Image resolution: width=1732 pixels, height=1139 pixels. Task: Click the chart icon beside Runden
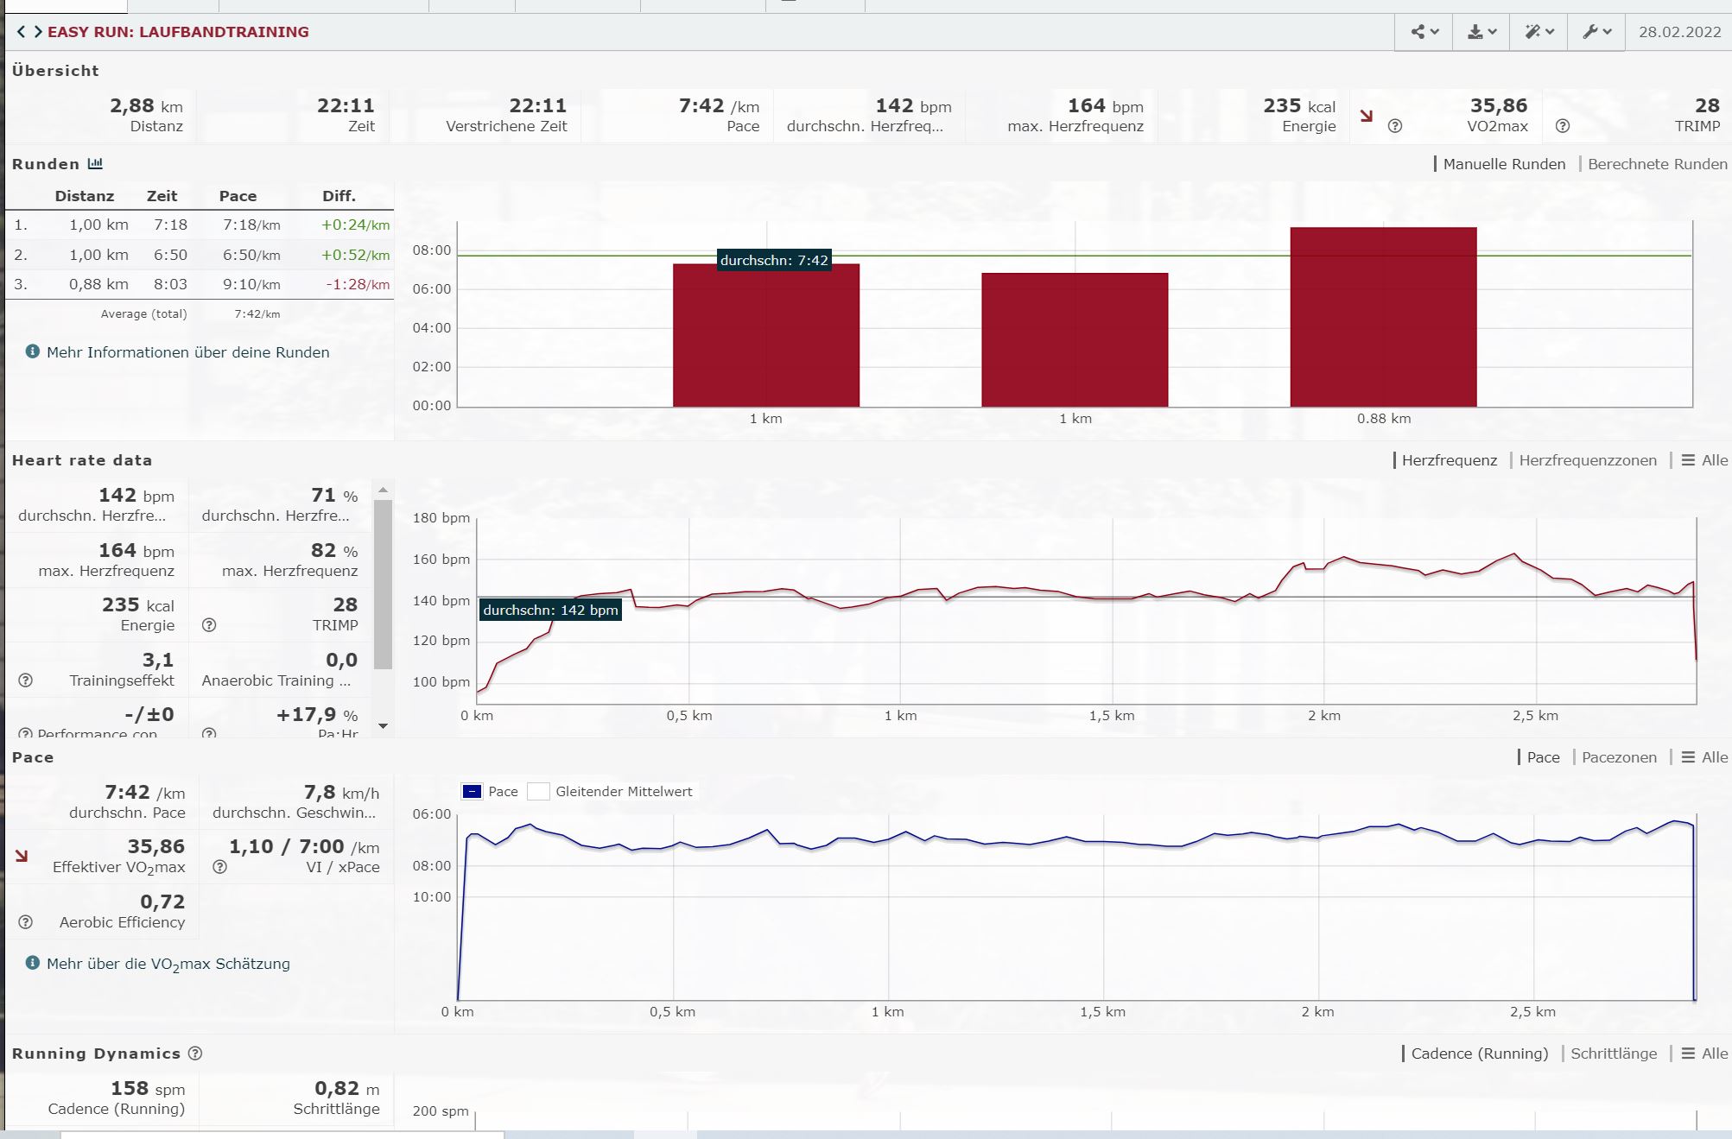(x=95, y=163)
